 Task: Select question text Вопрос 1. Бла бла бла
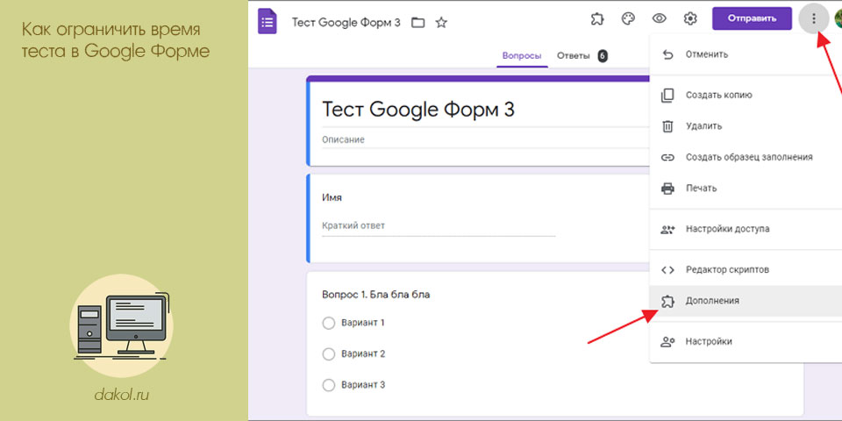(x=376, y=295)
